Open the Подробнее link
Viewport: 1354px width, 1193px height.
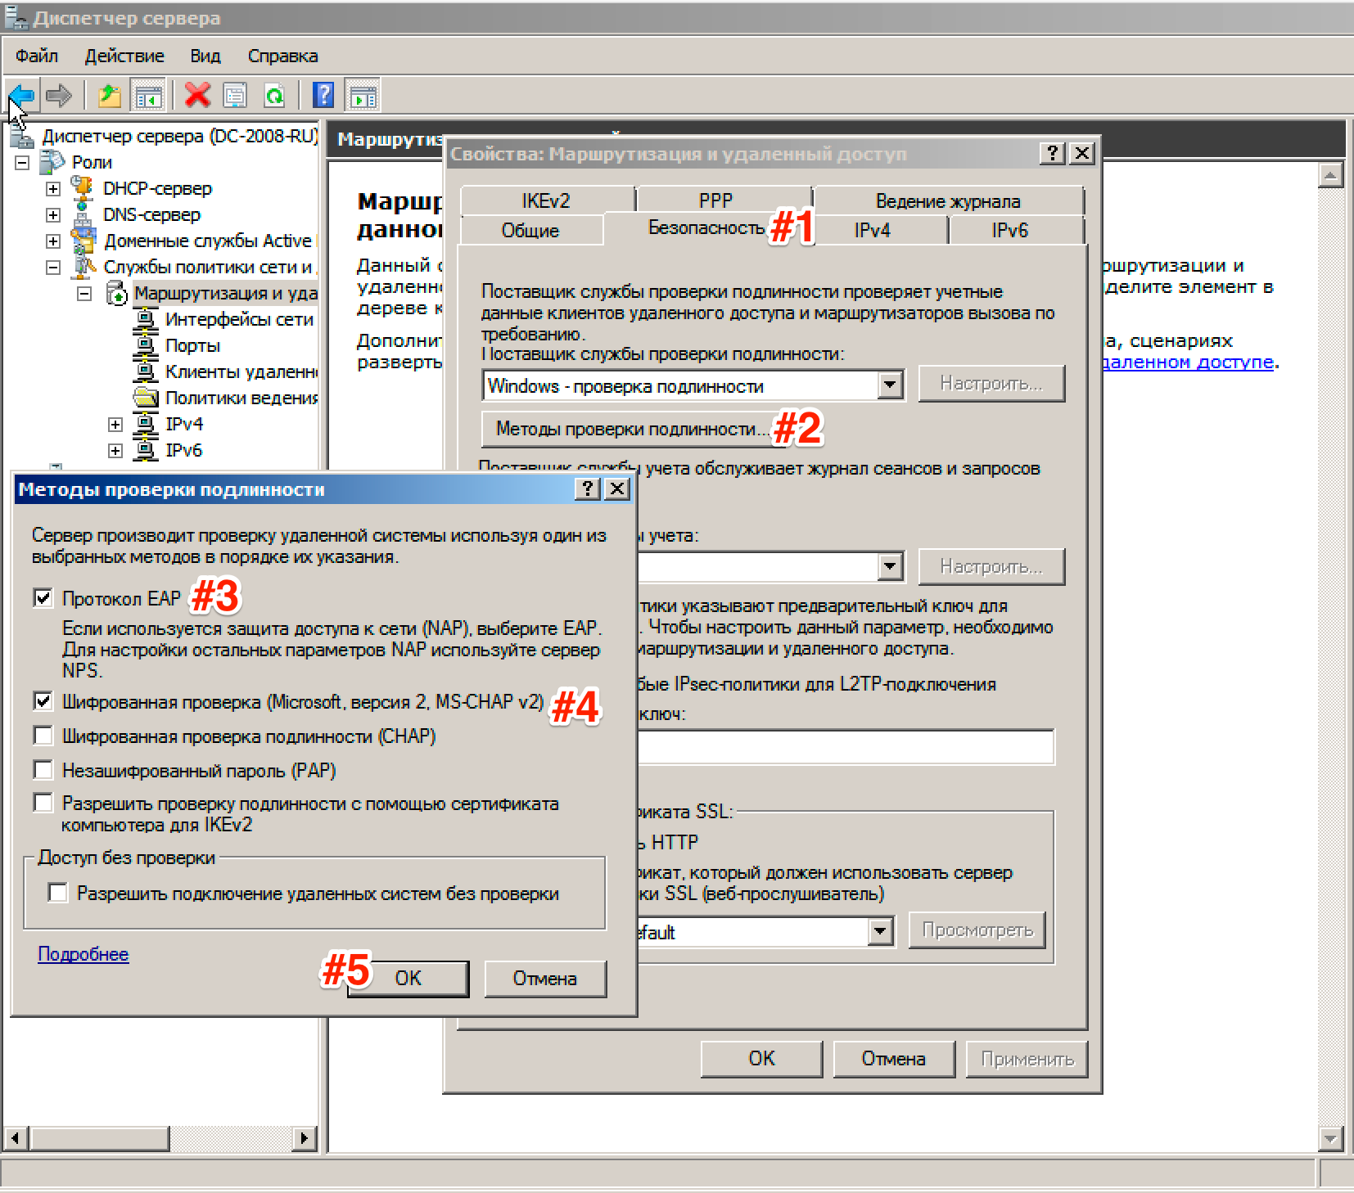pos(83,954)
